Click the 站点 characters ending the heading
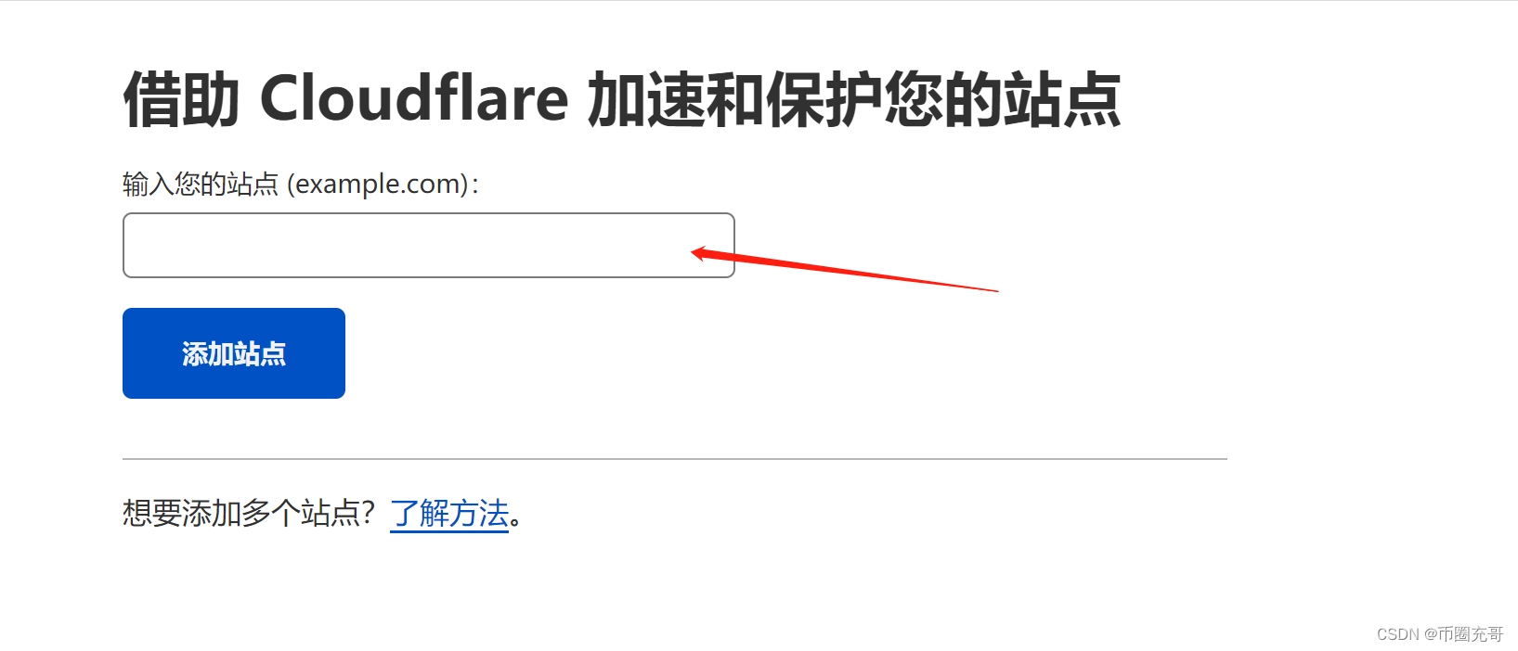This screenshot has height=651, width=1518. 1063,99
